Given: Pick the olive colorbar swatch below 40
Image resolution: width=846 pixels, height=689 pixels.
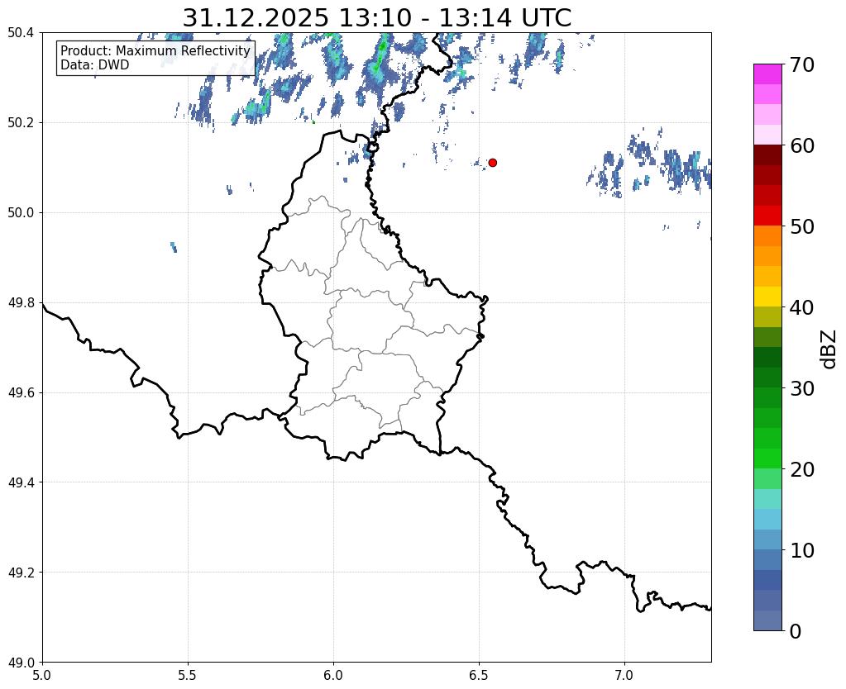Looking at the screenshot, I should coord(767,317).
